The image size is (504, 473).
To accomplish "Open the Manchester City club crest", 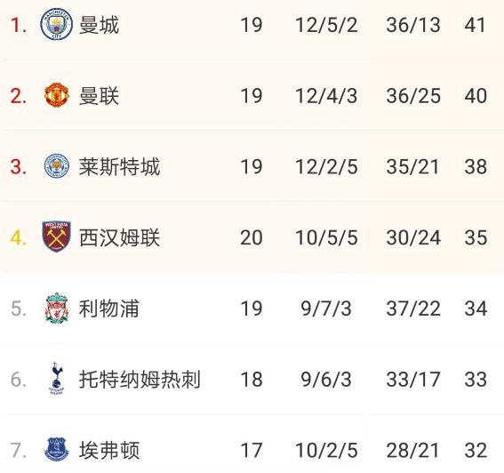I will pyautogui.click(x=56, y=24).
